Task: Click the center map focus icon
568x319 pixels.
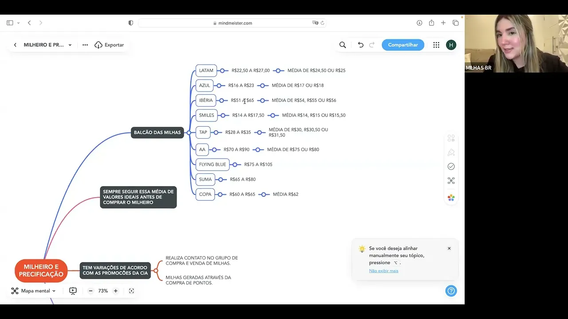Action: 131,291
